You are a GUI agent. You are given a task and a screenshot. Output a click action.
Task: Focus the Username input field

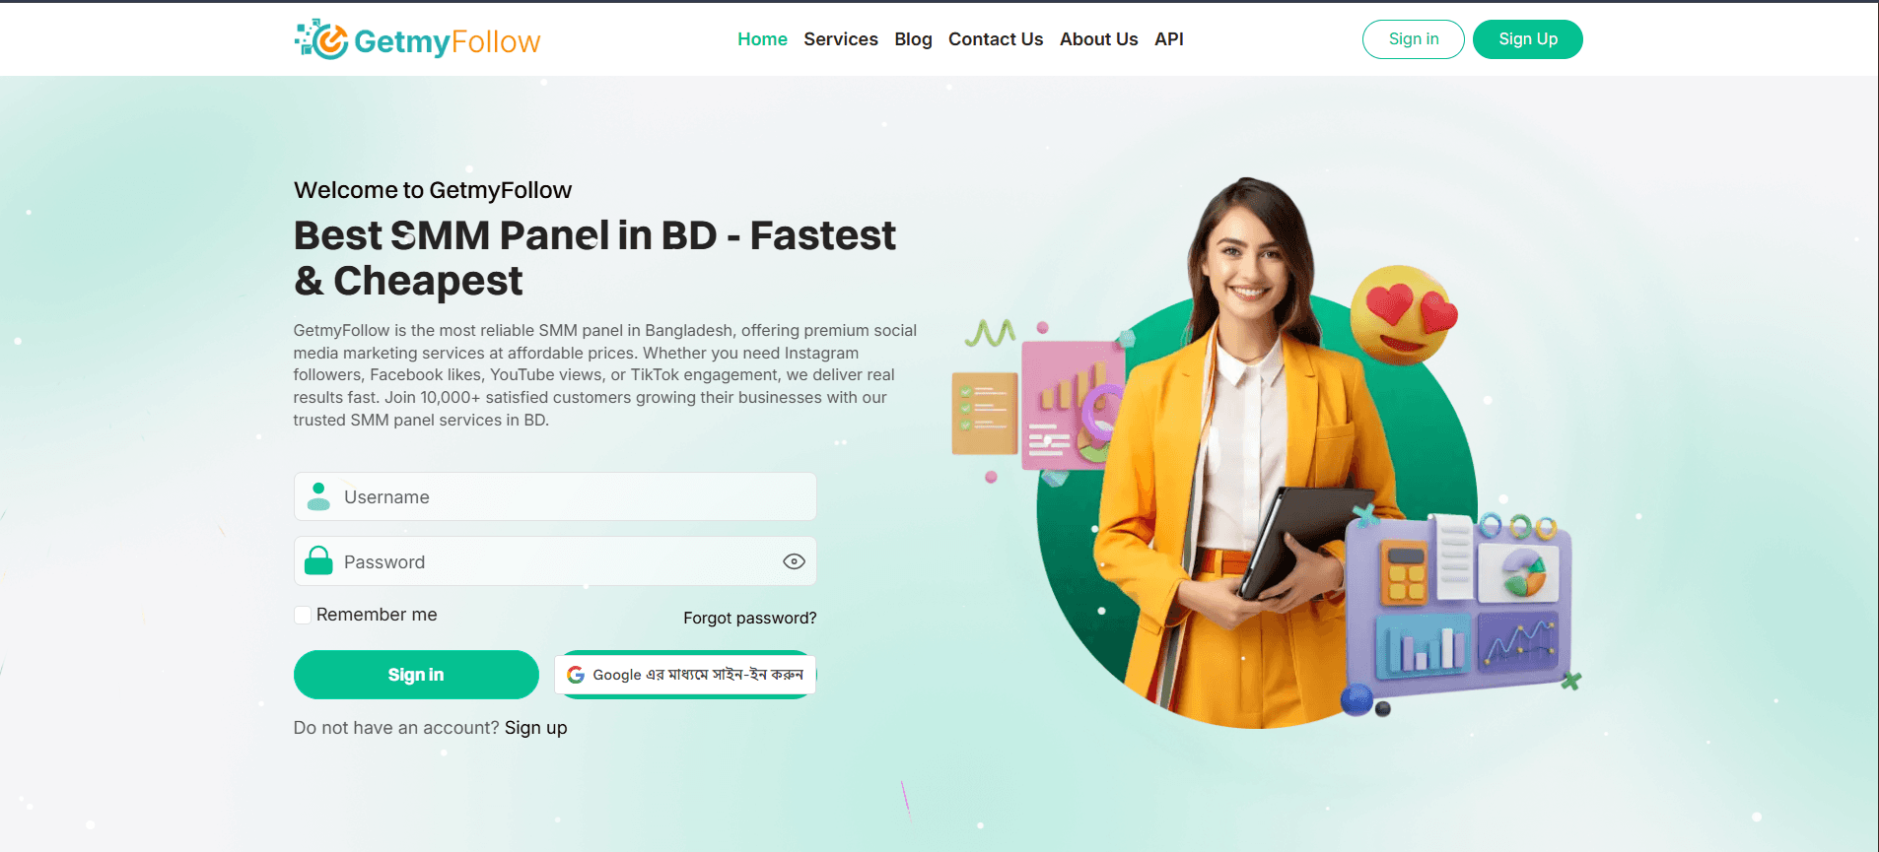555,496
